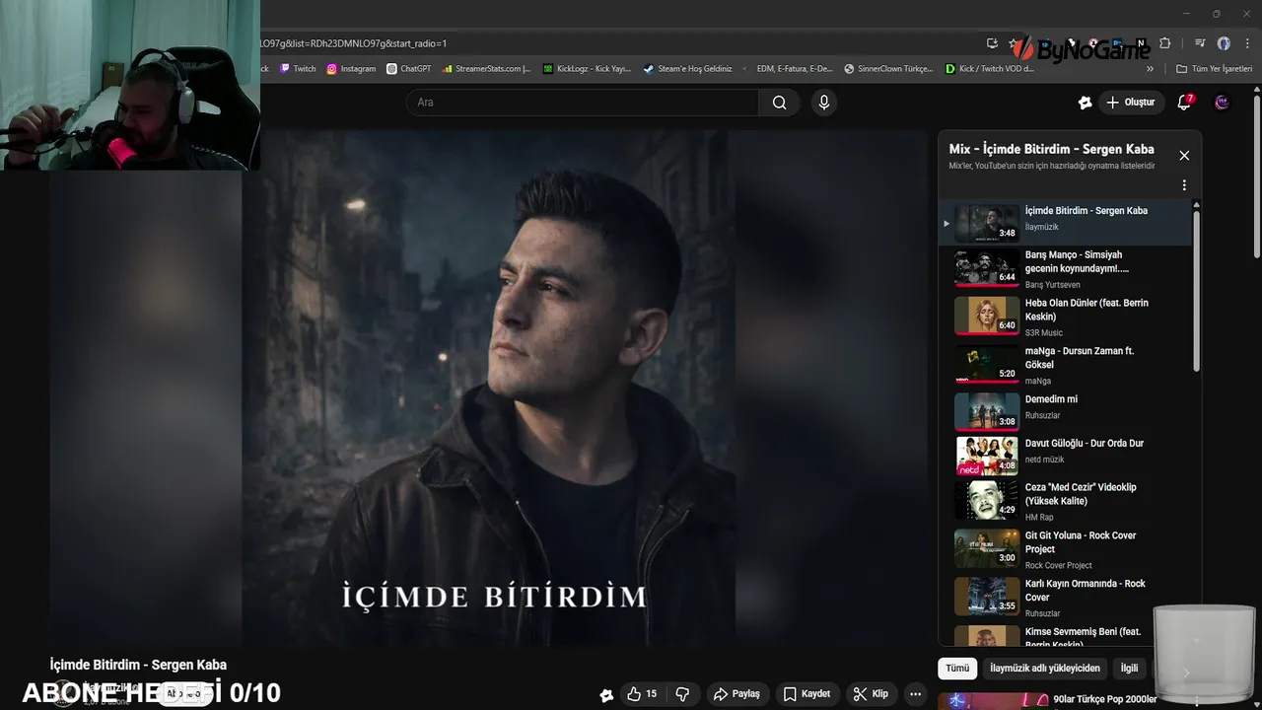Play Demedim mi by Ruhsuzlar
The width and height of the screenshot is (1262, 710).
pos(1066,409)
